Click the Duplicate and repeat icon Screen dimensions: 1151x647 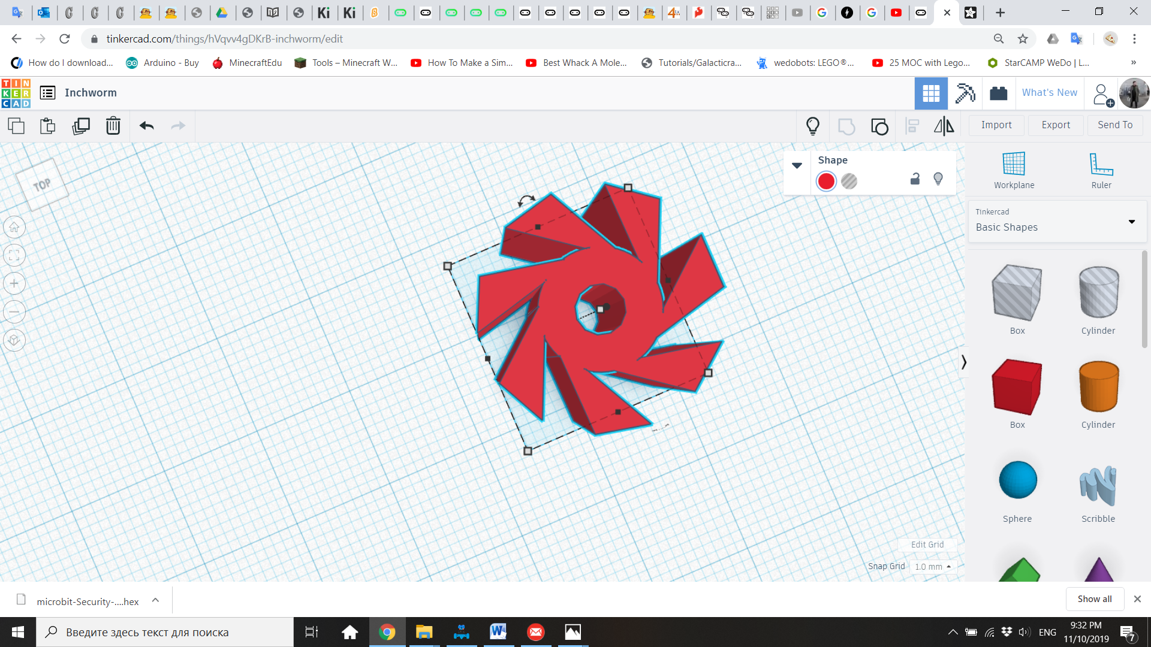point(80,126)
